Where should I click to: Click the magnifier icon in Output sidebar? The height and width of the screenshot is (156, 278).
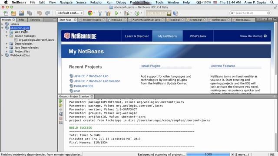click(x=61, y=114)
